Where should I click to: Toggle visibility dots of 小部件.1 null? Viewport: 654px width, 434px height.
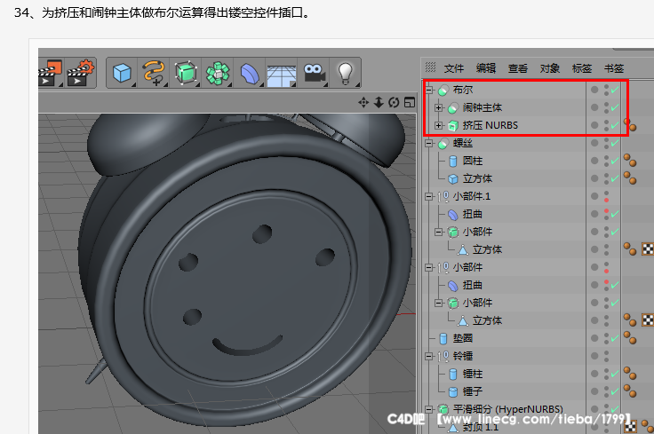pyautogui.click(x=606, y=196)
